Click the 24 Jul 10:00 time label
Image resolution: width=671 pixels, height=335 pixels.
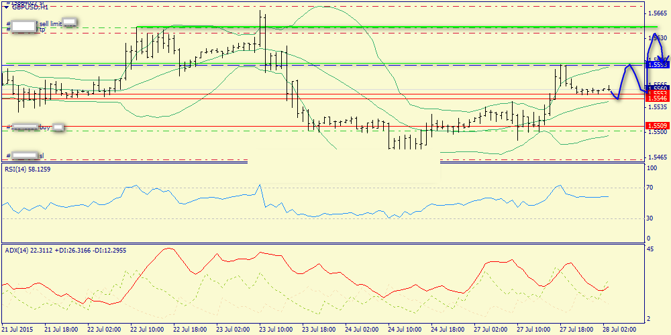click(x=404, y=330)
